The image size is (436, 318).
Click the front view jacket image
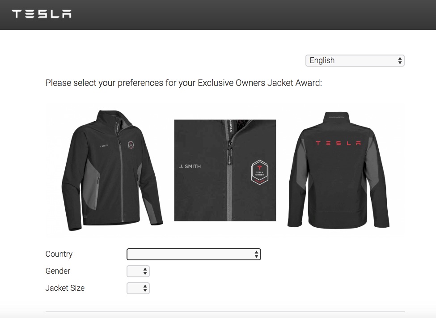coord(112,170)
